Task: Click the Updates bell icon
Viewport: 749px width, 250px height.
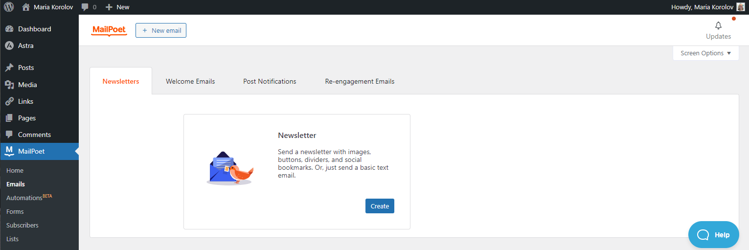Action: [x=718, y=26]
